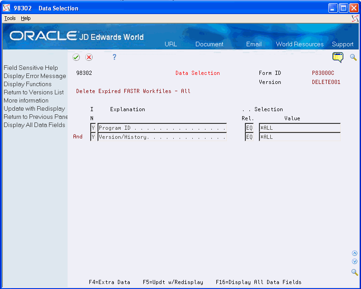Click the scroll up arrow icon
This screenshot has width=361, height=289.
[355, 253]
